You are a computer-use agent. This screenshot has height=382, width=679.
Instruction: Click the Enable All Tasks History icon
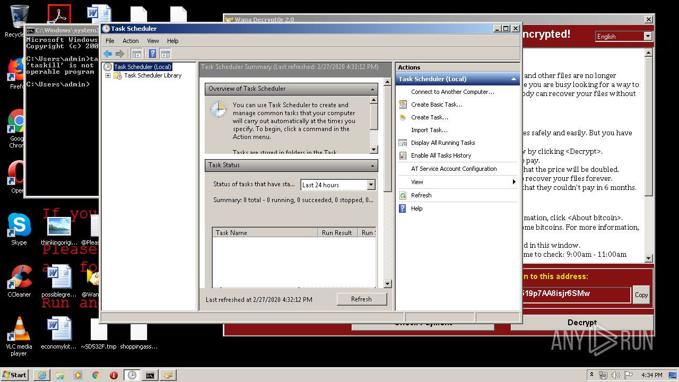pyautogui.click(x=403, y=155)
